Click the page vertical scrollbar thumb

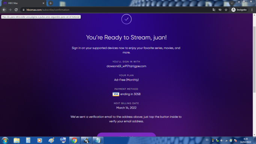pos(254,60)
